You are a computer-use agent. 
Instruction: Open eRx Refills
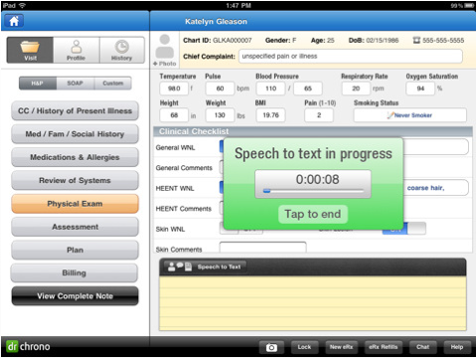(384, 347)
